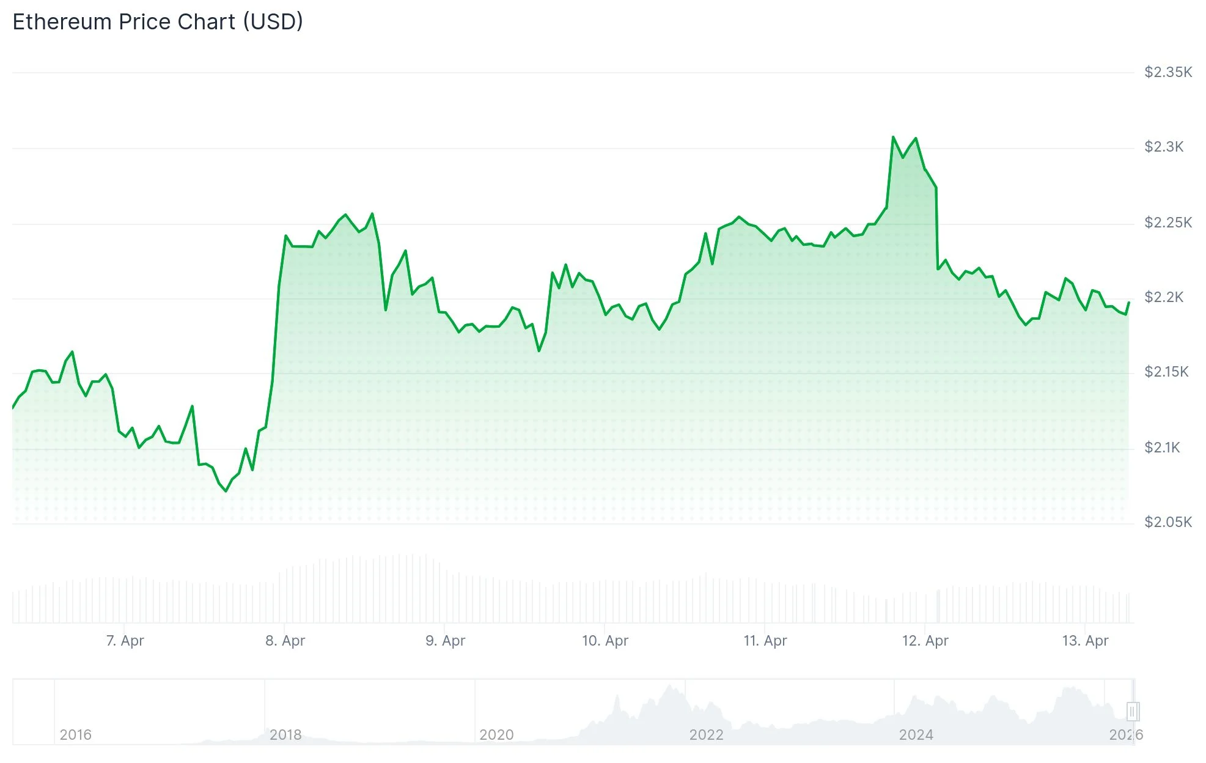Click the 7. Apr date label
The image size is (1206, 763).
[125, 641]
